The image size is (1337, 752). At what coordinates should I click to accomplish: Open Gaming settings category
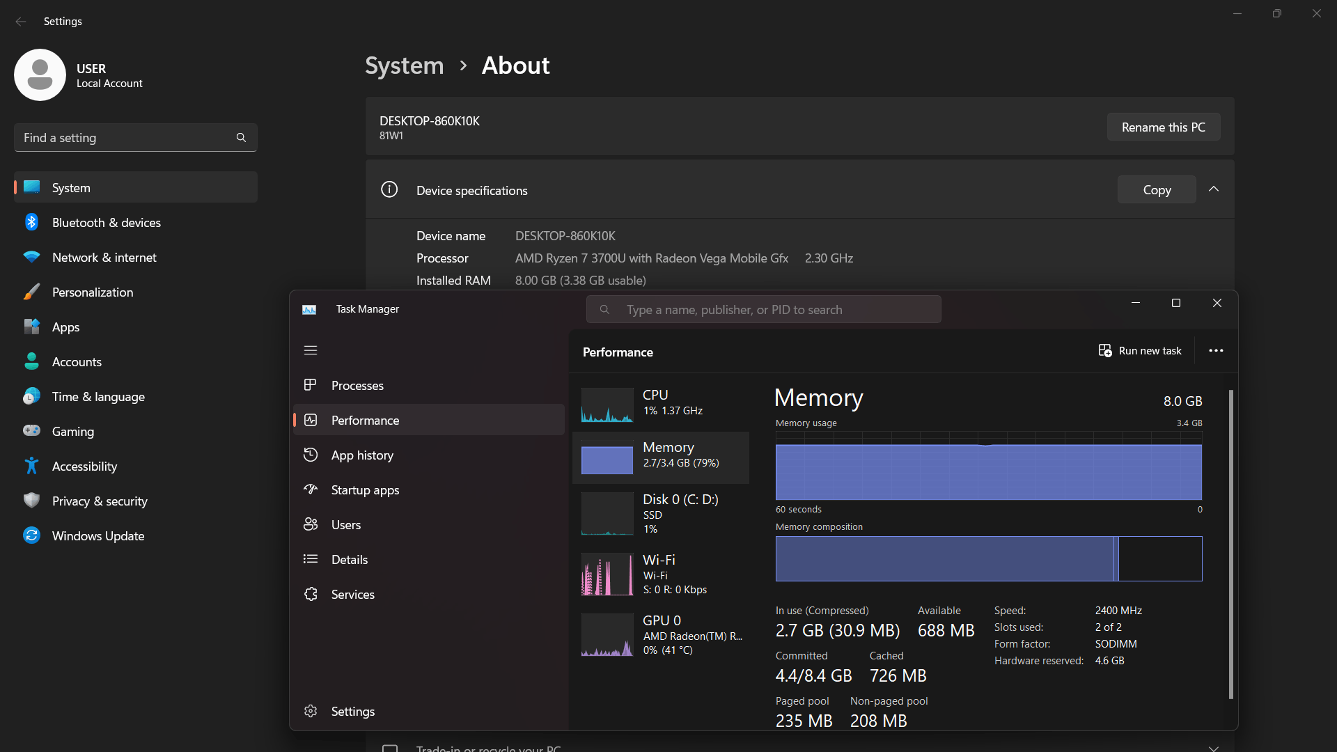click(x=136, y=431)
